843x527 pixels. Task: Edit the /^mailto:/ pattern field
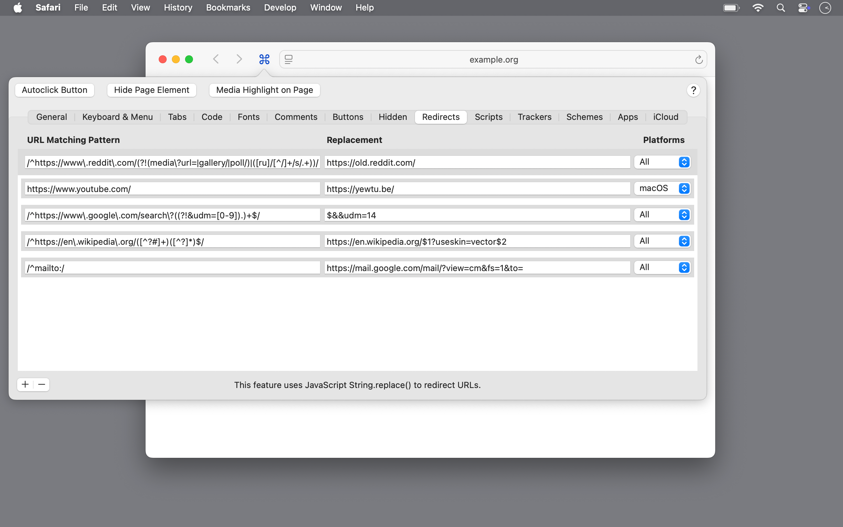point(173,268)
